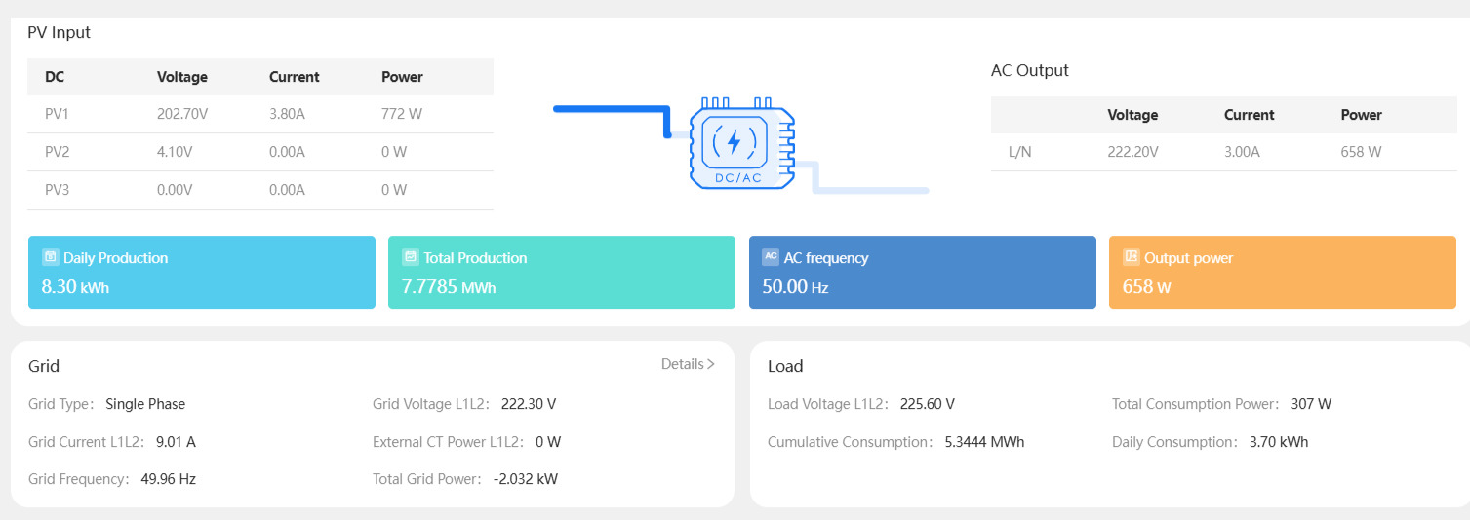Click AC Output Power column header

point(1362,115)
